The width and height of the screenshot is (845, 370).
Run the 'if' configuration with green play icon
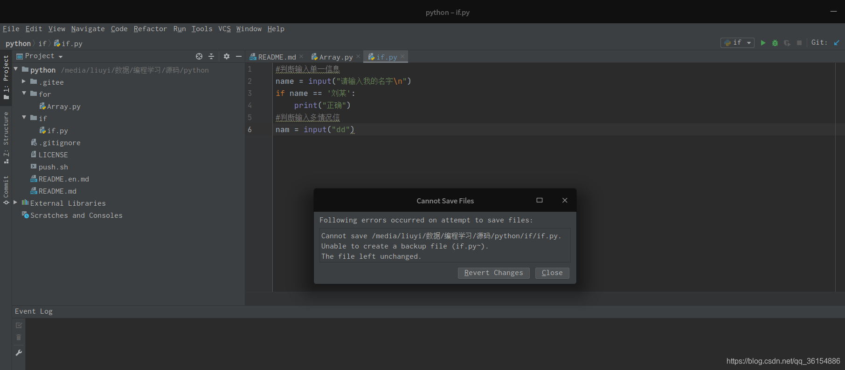click(763, 43)
